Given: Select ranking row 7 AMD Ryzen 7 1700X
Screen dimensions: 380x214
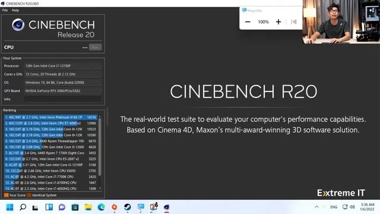Looking at the screenshot, I should [50, 153].
